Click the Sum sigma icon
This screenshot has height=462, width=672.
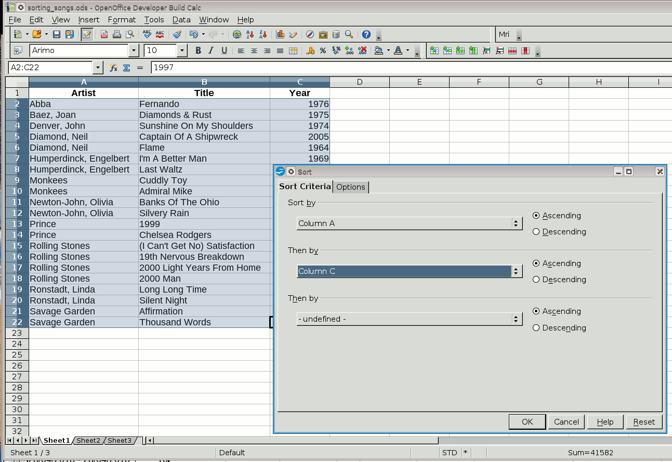coord(126,68)
